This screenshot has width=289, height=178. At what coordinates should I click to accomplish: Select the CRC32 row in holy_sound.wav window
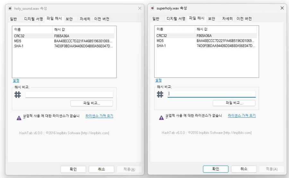coord(64,36)
